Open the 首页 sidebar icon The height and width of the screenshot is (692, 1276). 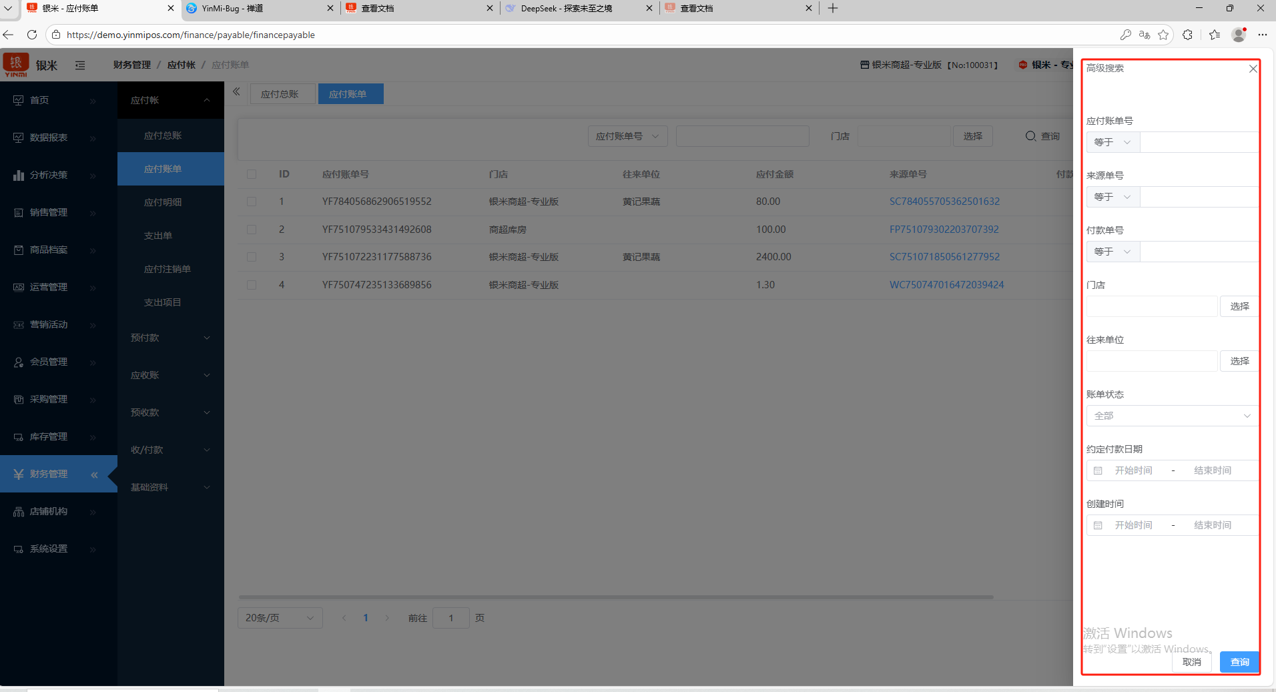click(18, 100)
